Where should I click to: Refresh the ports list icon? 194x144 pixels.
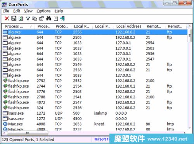coord(21,19)
